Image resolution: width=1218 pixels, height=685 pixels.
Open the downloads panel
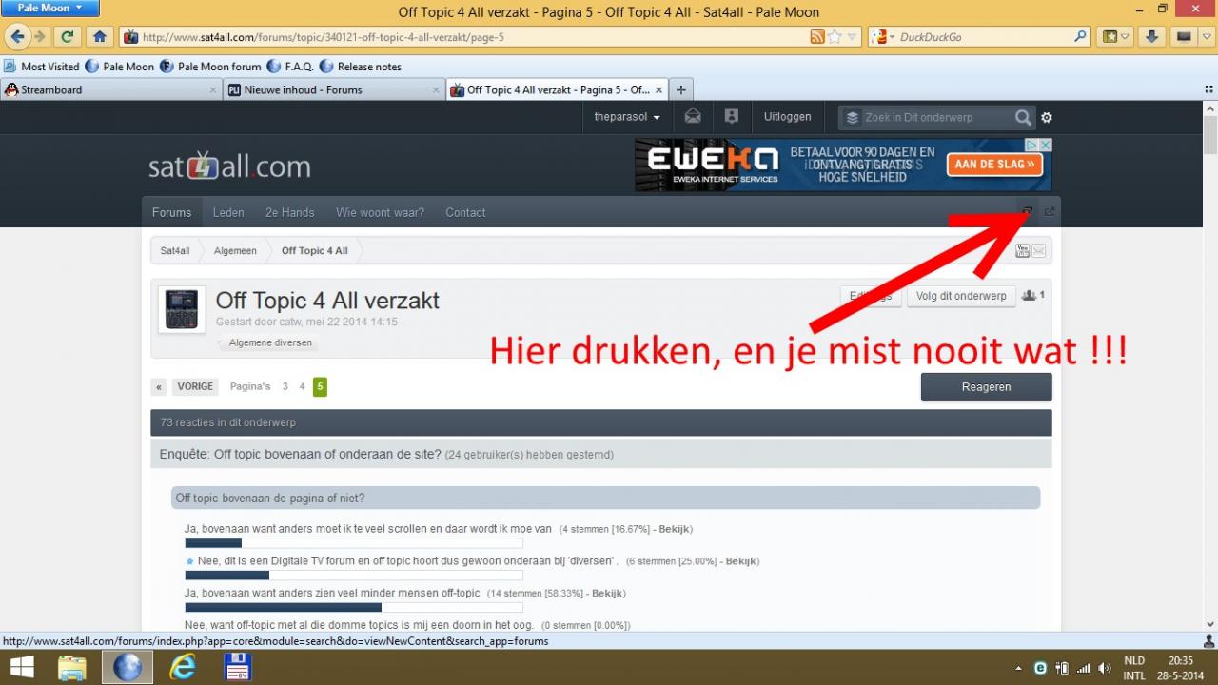tap(1151, 37)
